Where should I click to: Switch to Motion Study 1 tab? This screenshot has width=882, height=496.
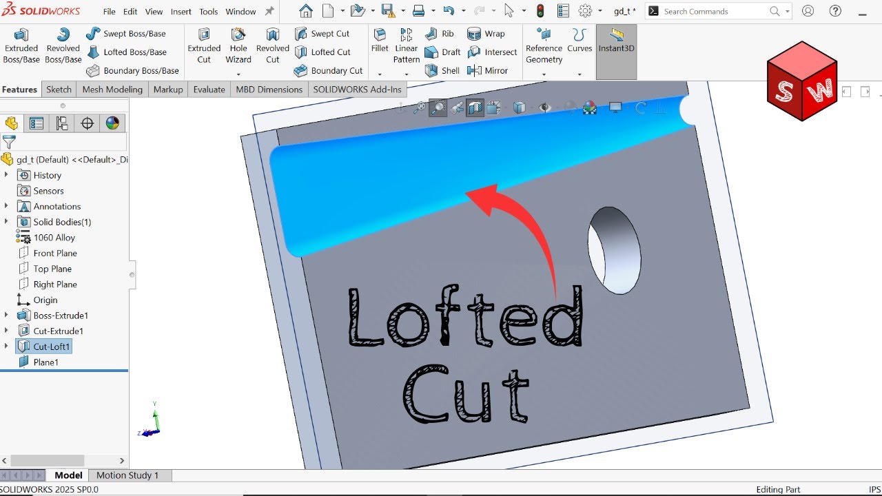coord(127,475)
